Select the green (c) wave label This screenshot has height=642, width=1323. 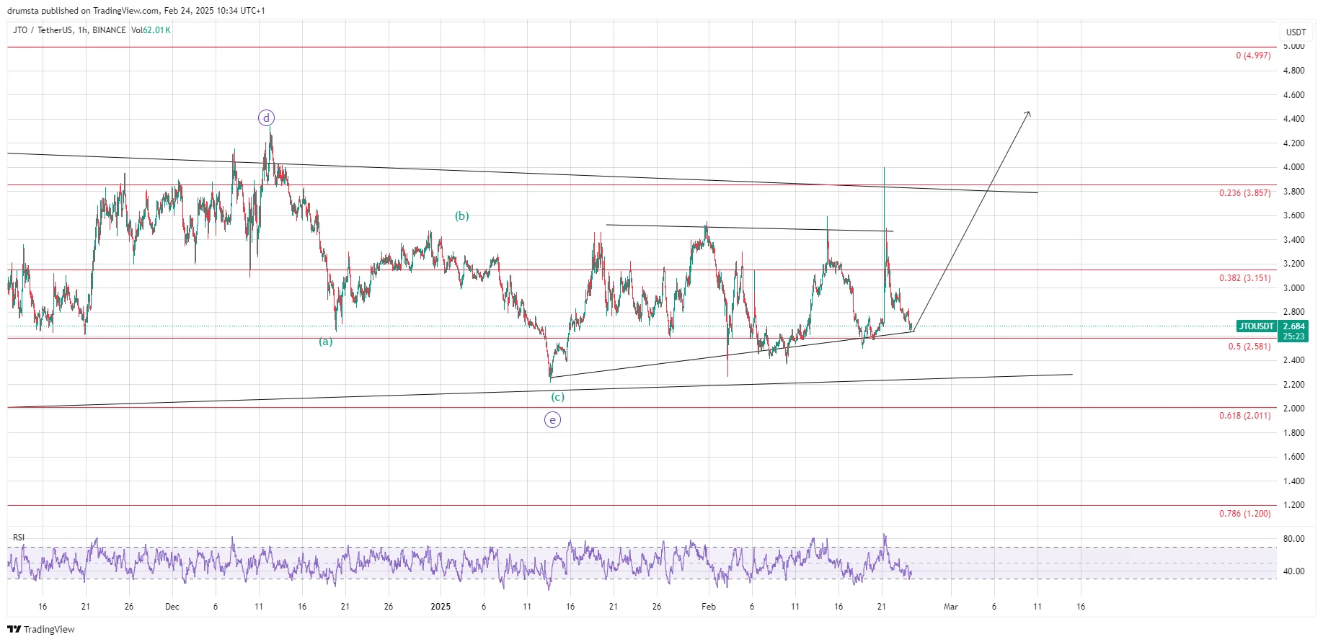557,397
